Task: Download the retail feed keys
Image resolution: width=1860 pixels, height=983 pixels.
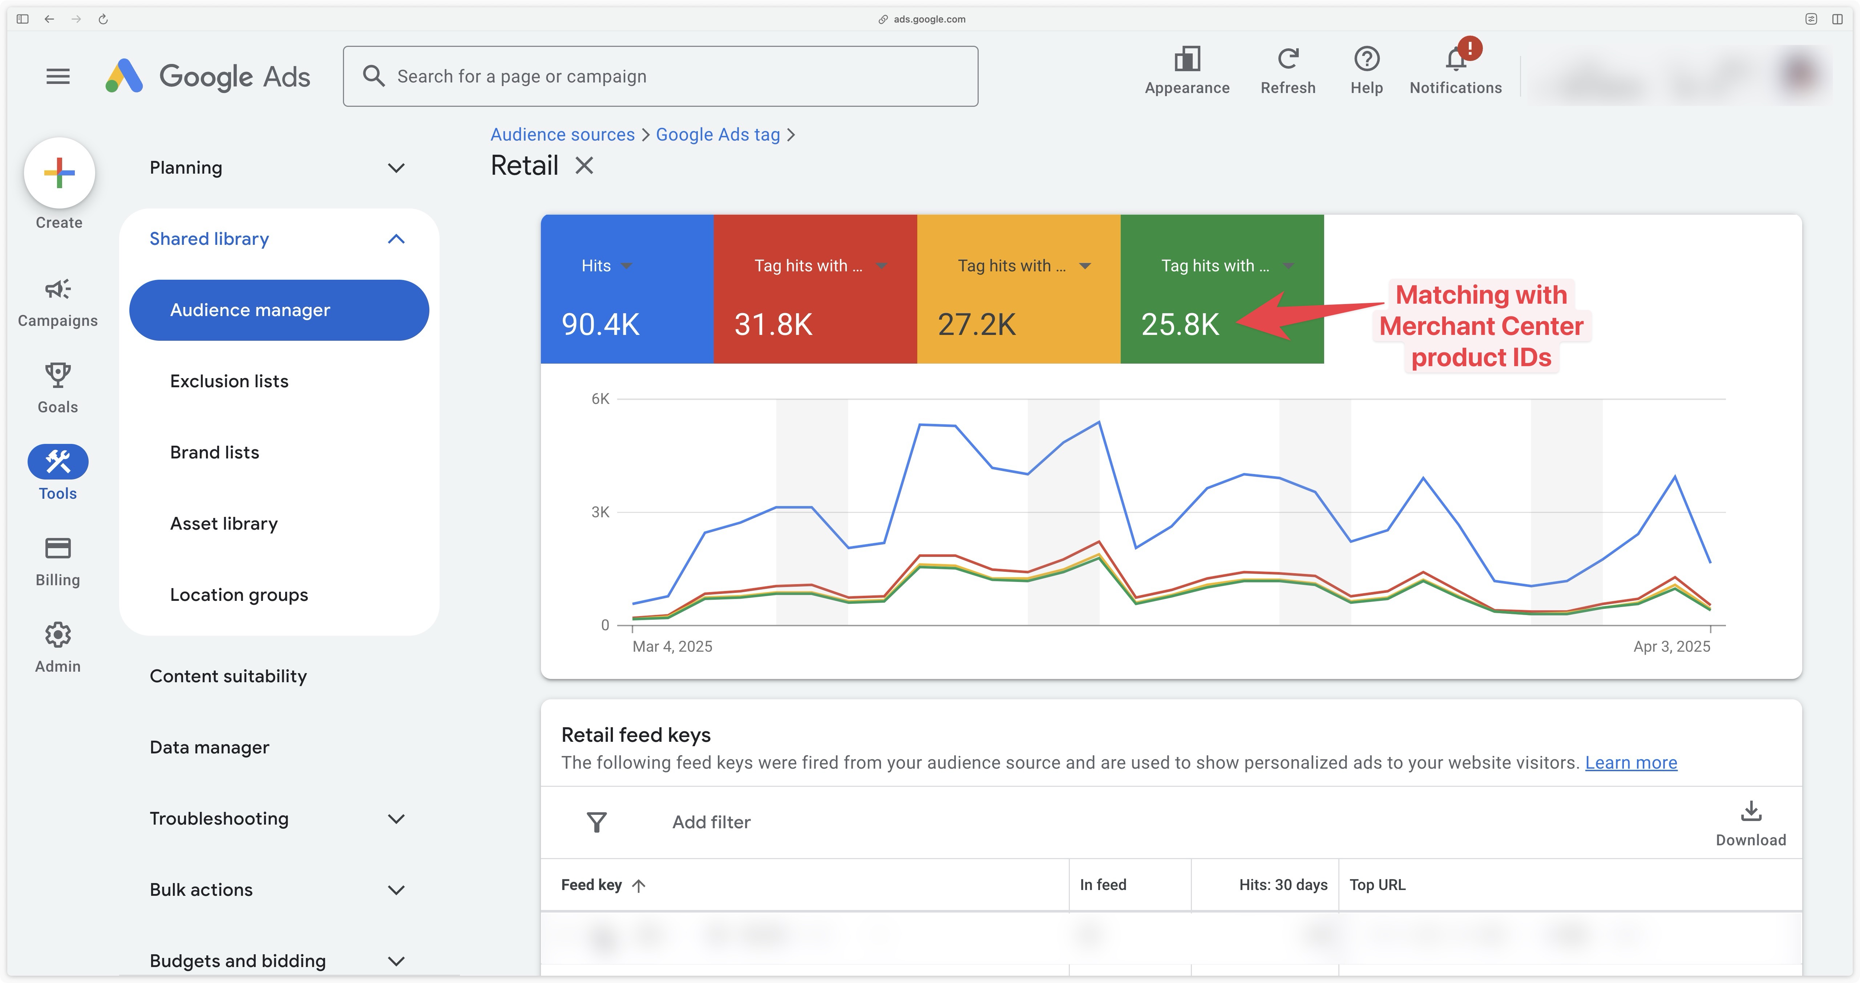Action: click(x=1750, y=823)
